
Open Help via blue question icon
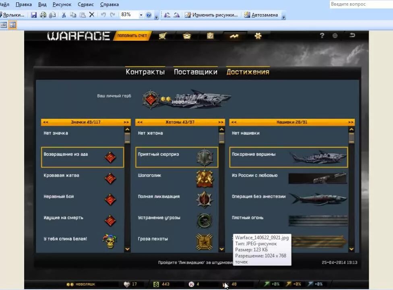(149, 15)
